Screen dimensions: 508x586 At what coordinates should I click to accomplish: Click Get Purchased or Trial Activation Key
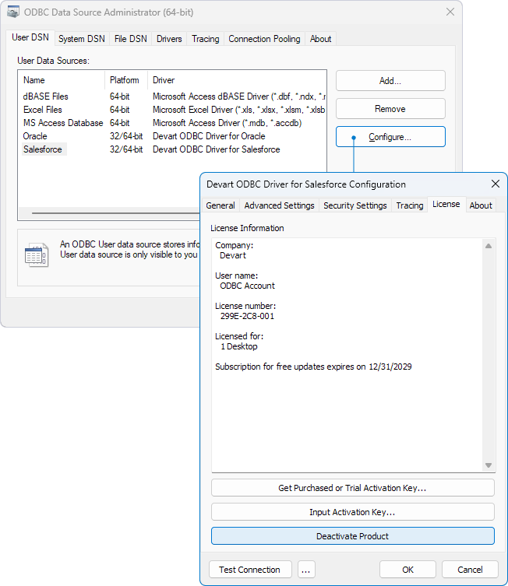click(352, 488)
